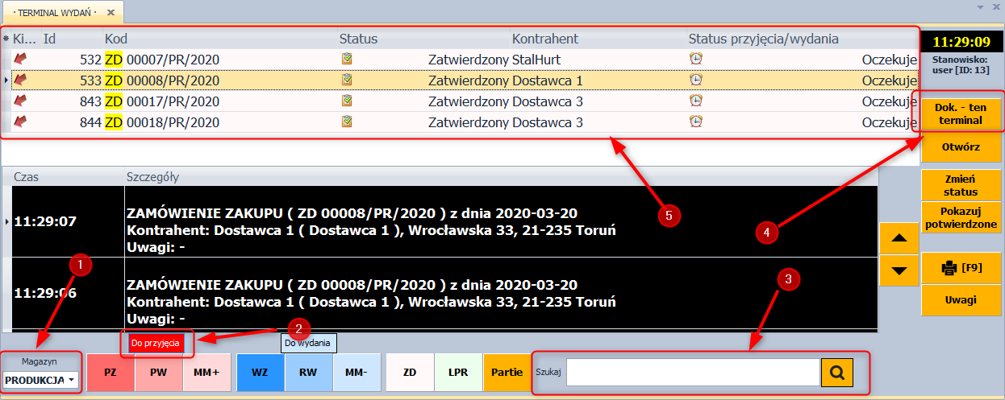The width and height of the screenshot is (1005, 400).
Task: Click the Uwagi button
Action: [x=960, y=300]
